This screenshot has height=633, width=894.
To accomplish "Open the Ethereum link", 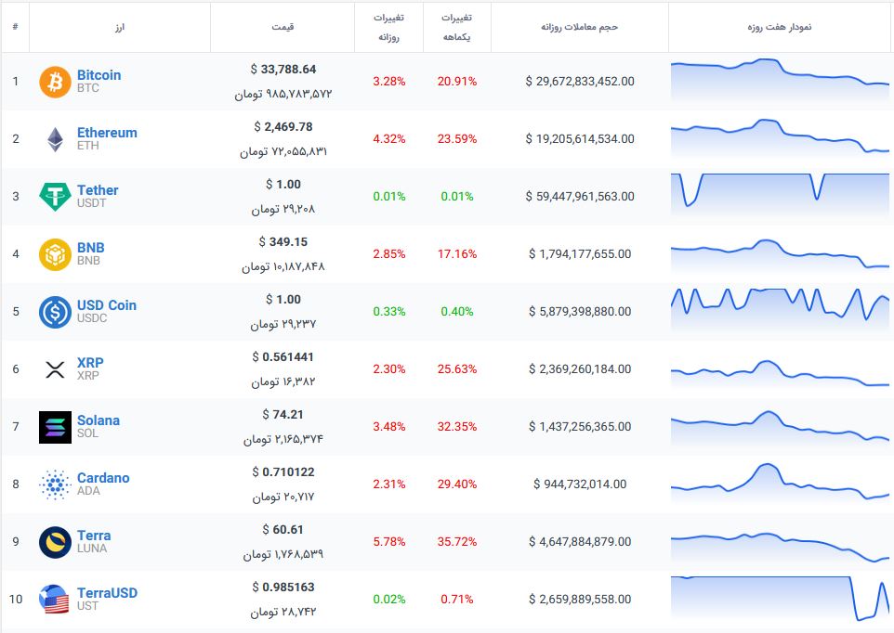I will tap(107, 133).
